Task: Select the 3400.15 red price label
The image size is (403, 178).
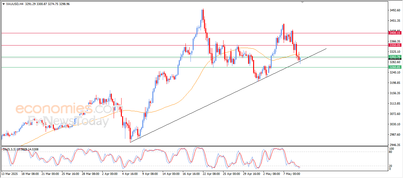Action: 394,33
